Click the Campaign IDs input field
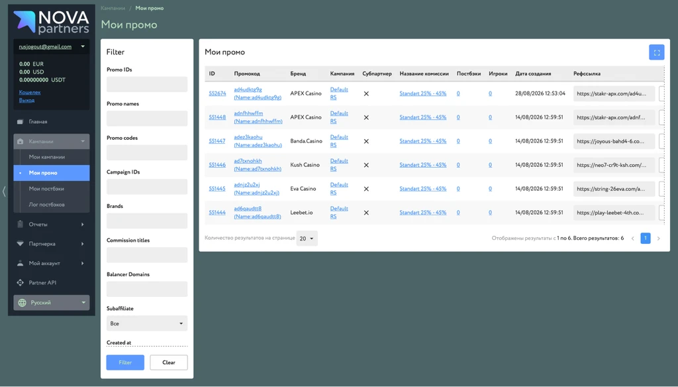Screen dimensions: 678x387 point(147,187)
